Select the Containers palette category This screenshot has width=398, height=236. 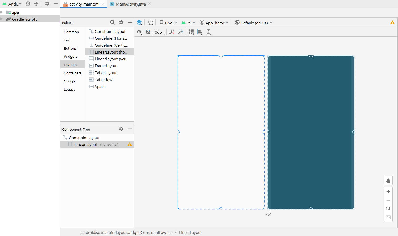pyautogui.click(x=73, y=73)
